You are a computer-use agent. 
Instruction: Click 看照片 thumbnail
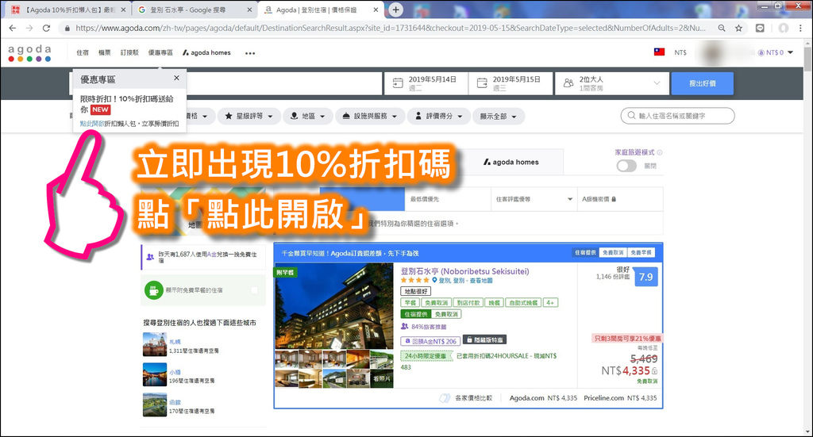click(382, 378)
